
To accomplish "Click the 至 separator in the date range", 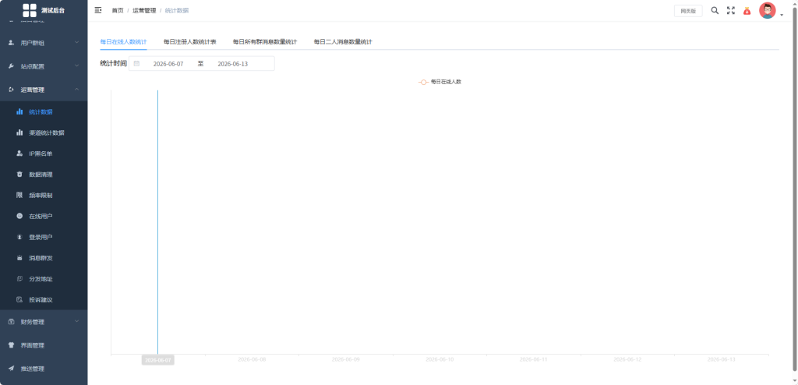I will [x=200, y=64].
